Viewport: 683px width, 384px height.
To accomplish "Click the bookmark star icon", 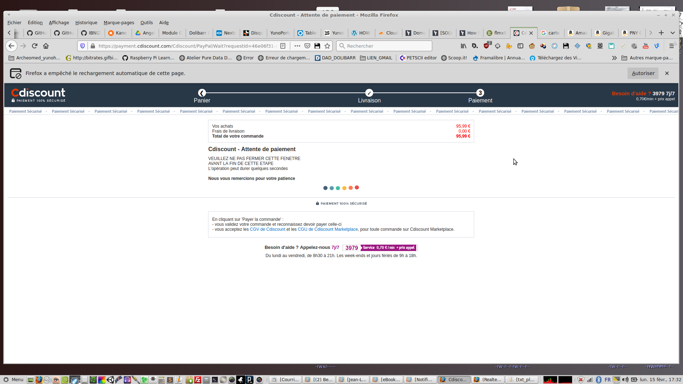I will pyautogui.click(x=327, y=46).
